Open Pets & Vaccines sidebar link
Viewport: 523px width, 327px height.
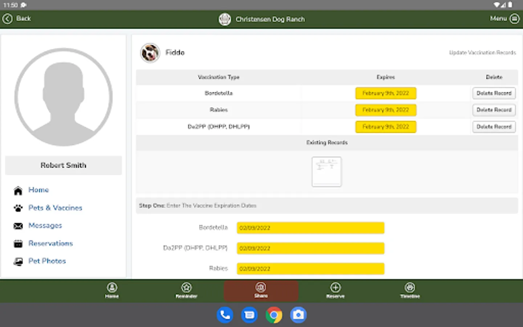[x=55, y=208]
